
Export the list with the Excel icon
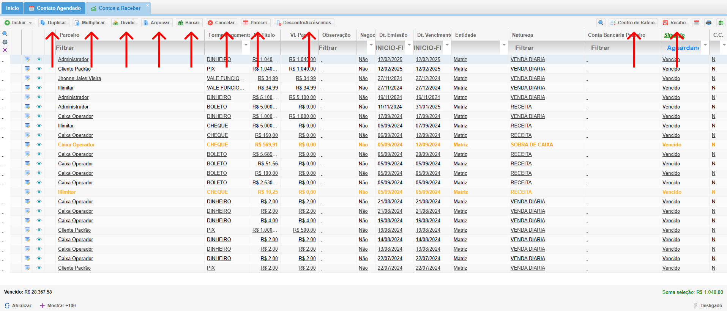click(721, 23)
